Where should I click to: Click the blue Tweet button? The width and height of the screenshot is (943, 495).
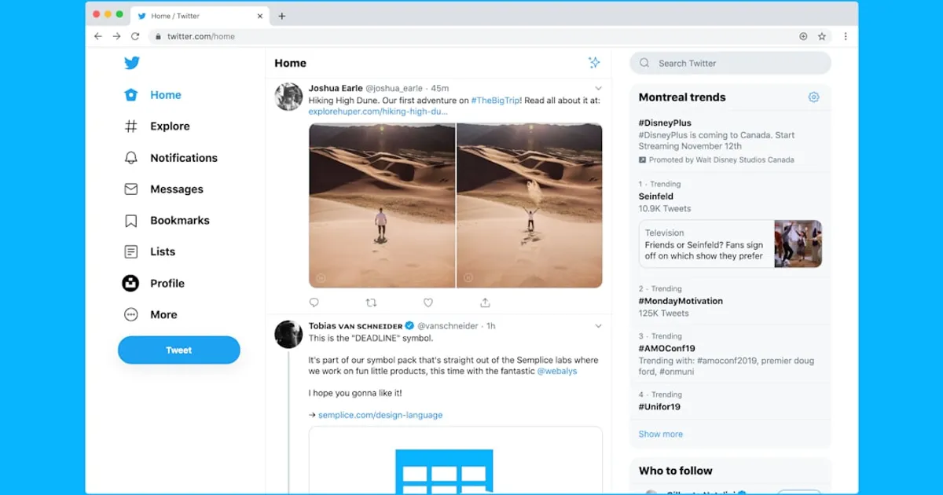click(178, 350)
